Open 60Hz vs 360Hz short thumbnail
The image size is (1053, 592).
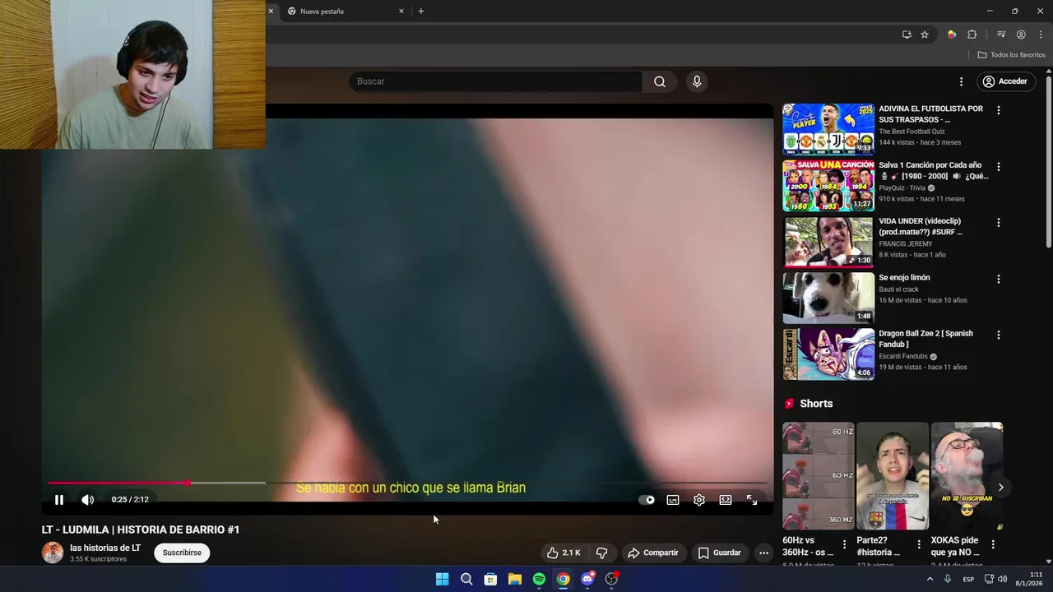[819, 476]
